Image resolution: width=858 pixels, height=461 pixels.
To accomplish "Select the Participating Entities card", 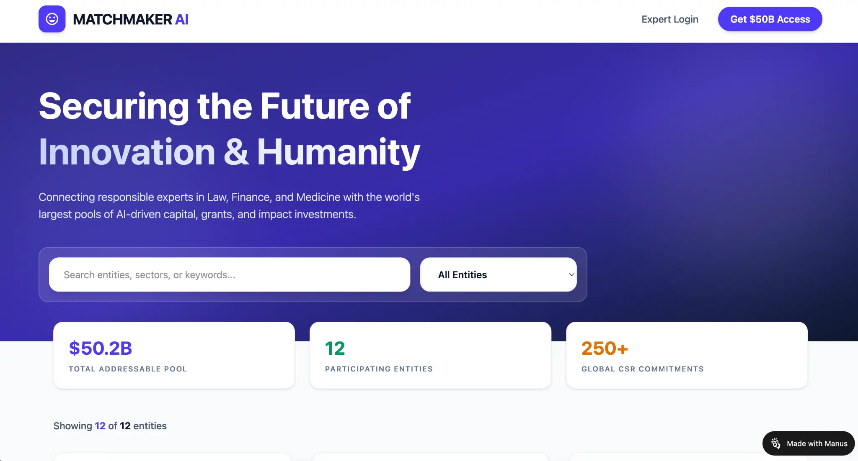I will [430, 355].
